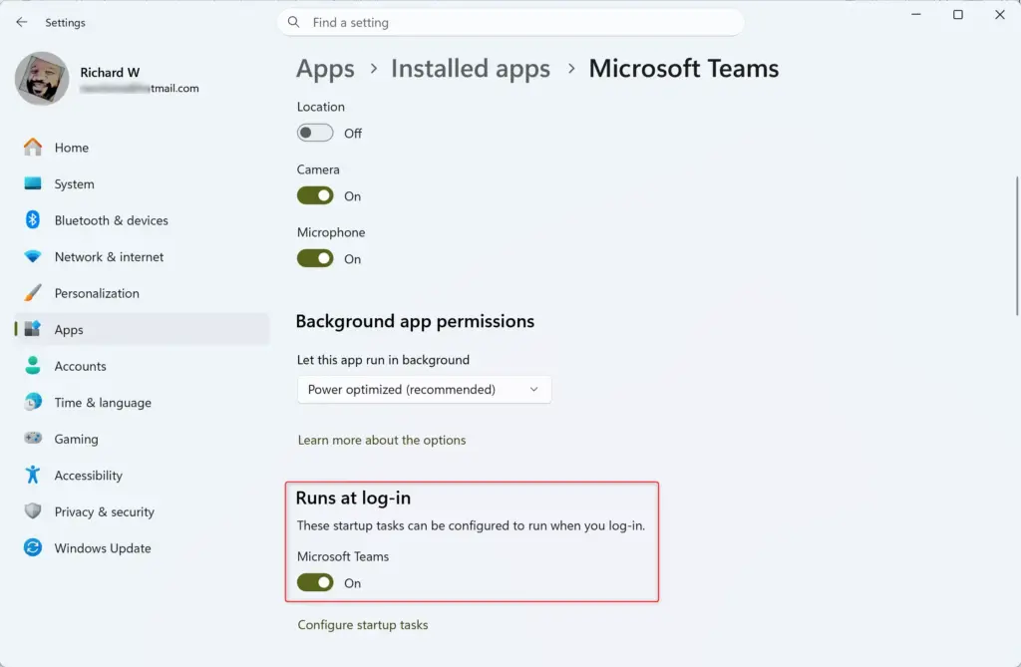Click the Personalization paintbrush icon
This screenshot has height=667, width=1021.
(33, 293)
